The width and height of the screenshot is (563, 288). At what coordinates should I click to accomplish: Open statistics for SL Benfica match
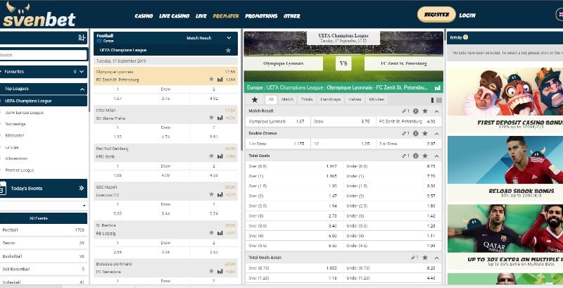coord(220,232)
